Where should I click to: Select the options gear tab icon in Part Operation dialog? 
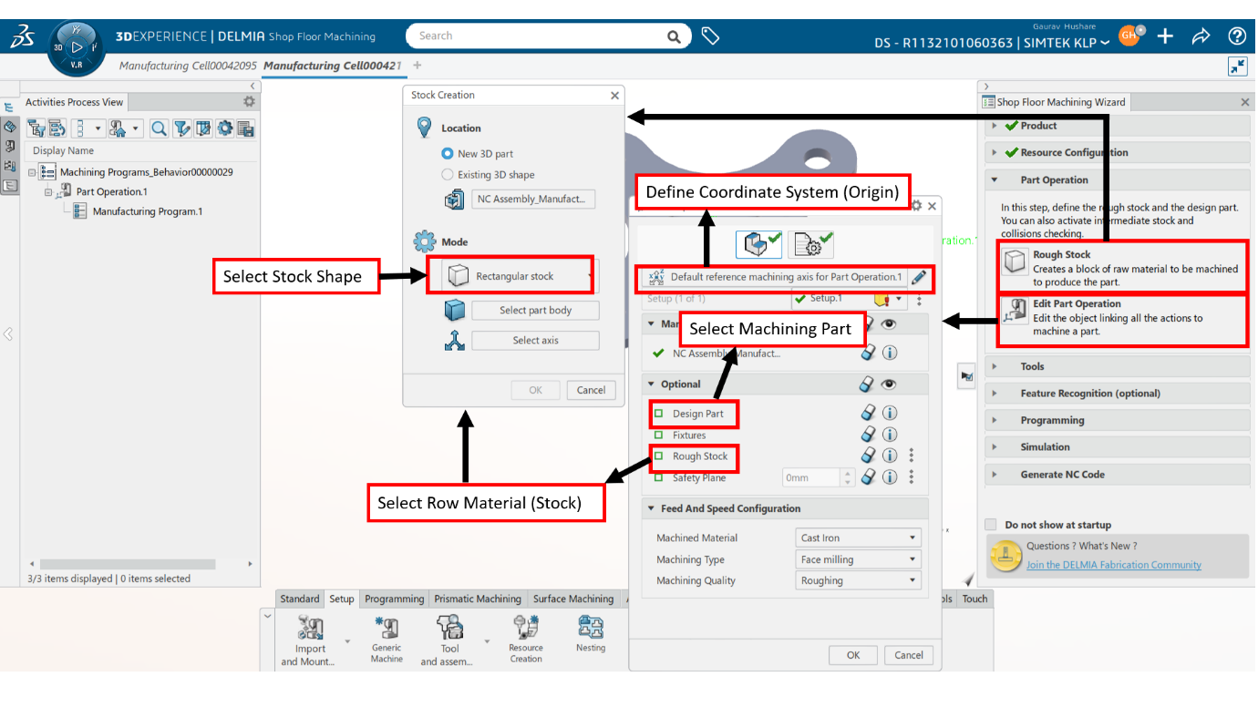[x=810, y=244]
